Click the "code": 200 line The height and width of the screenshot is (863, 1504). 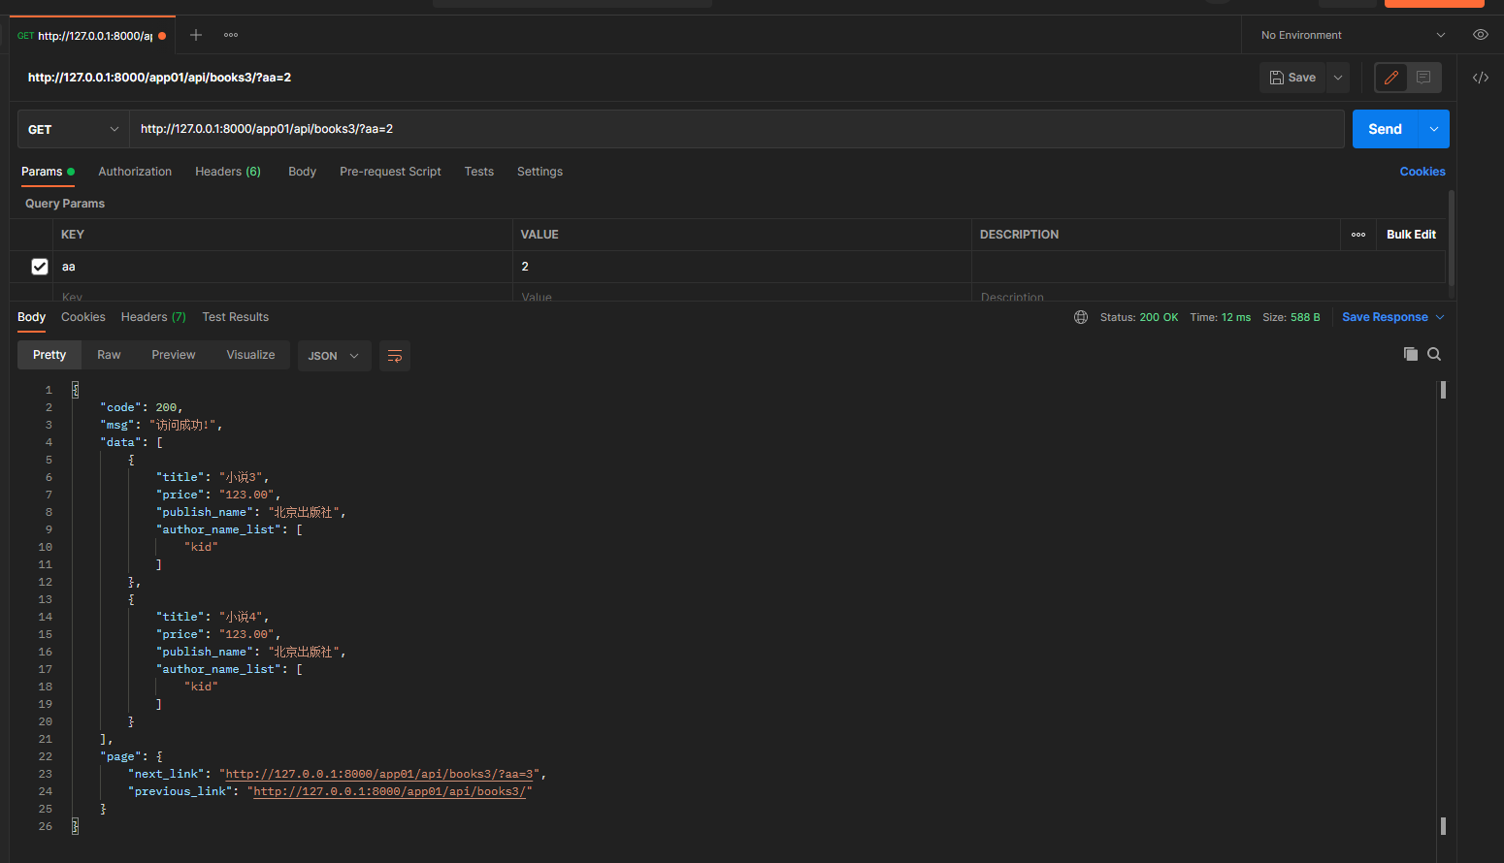(142, 407)
